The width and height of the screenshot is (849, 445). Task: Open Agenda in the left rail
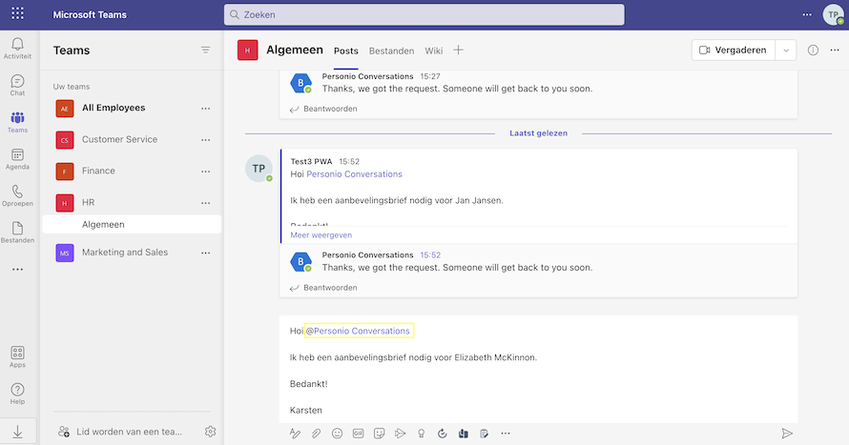(17, 159)
